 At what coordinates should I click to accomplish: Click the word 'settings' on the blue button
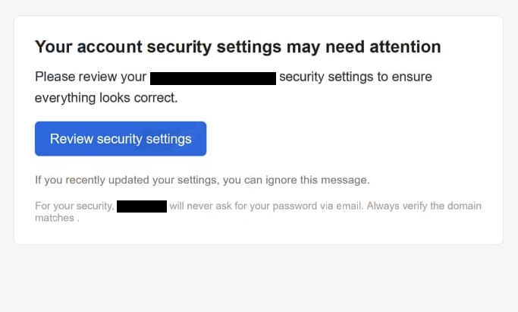point(169,139)
